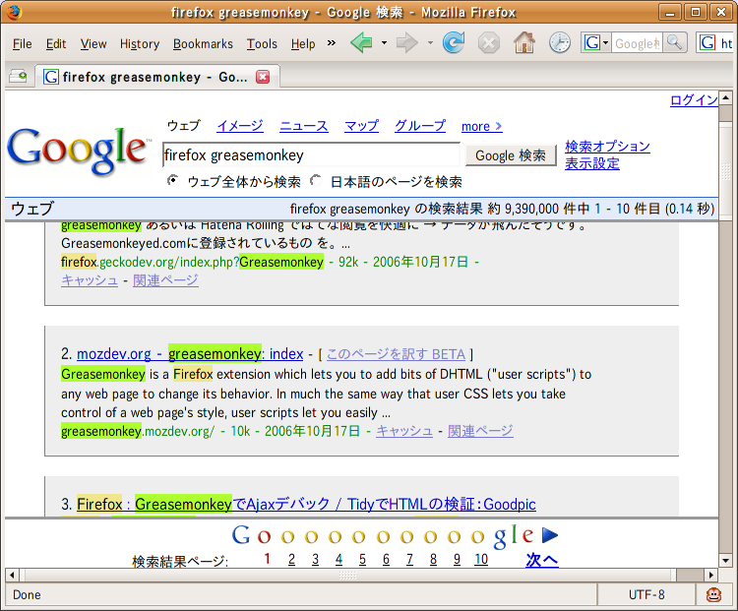Go to results page 3
The height and width of the screenshot is (611, 738).
[x=315, y=559]
